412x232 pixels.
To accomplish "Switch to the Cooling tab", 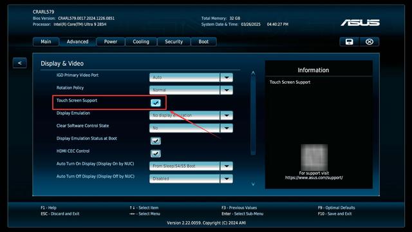I will pyautogui.click(x=141, y=42).
